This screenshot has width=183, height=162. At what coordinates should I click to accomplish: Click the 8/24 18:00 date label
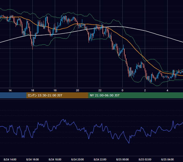tap(55, 159)
